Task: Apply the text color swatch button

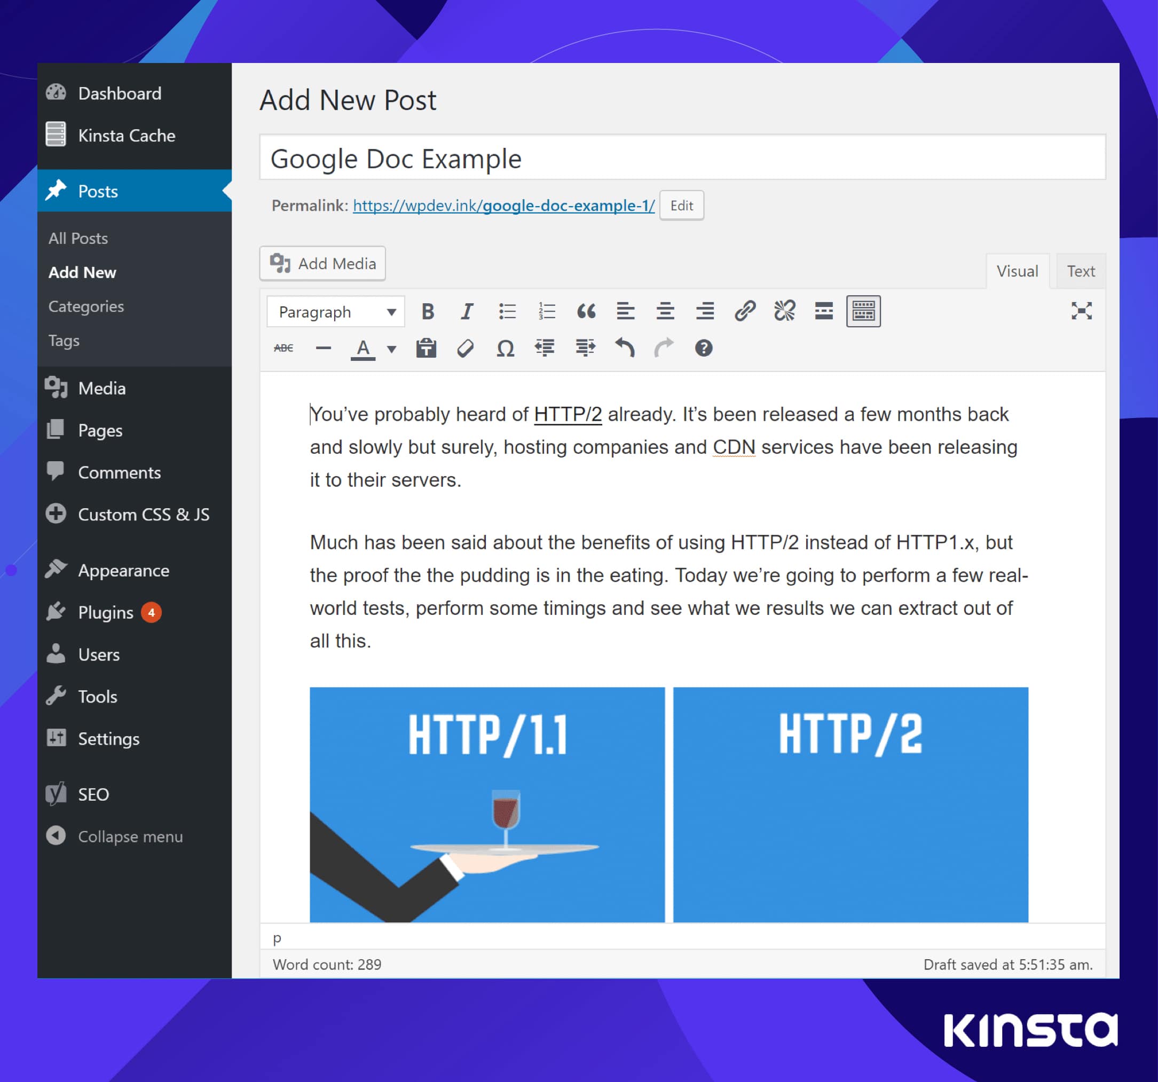Action: click(x=363, y=349)
